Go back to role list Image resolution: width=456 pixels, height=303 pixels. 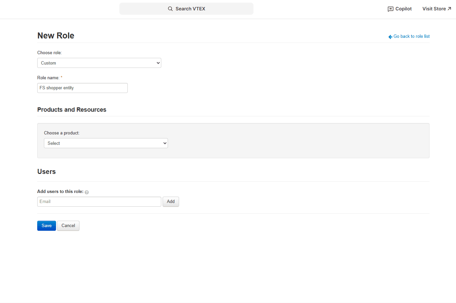[x=411, y=36]
